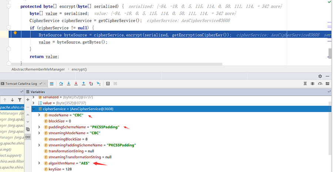The width and height of the screenshot is (333, 172).
Task: Toggle the show watches glasses icon
Action: [x=28, y=137]
